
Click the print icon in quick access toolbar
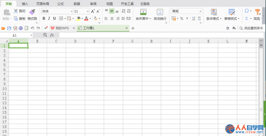21,28
